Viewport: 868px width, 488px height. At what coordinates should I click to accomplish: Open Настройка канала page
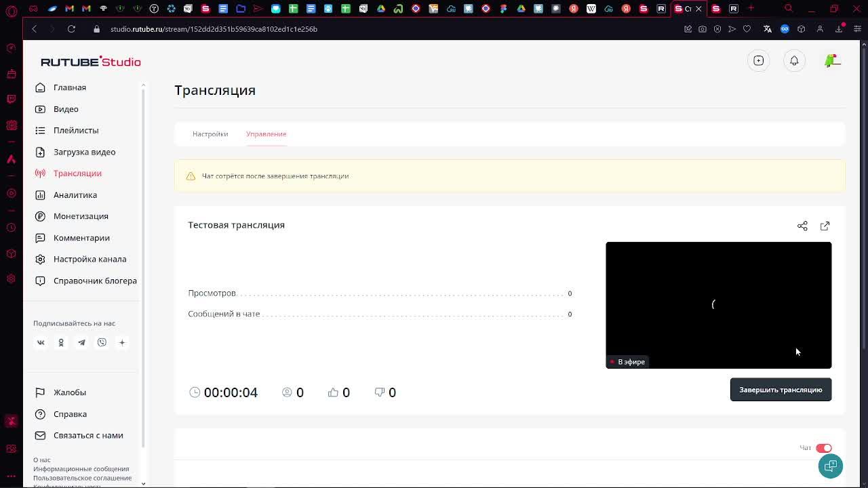(90, 259)
